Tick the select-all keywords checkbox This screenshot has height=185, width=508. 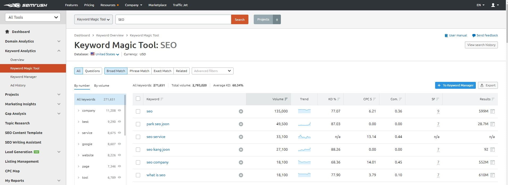(138, 99)
